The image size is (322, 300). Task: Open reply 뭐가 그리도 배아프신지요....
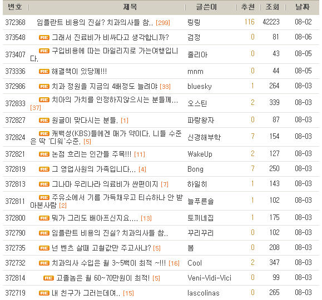pos(95,218)
